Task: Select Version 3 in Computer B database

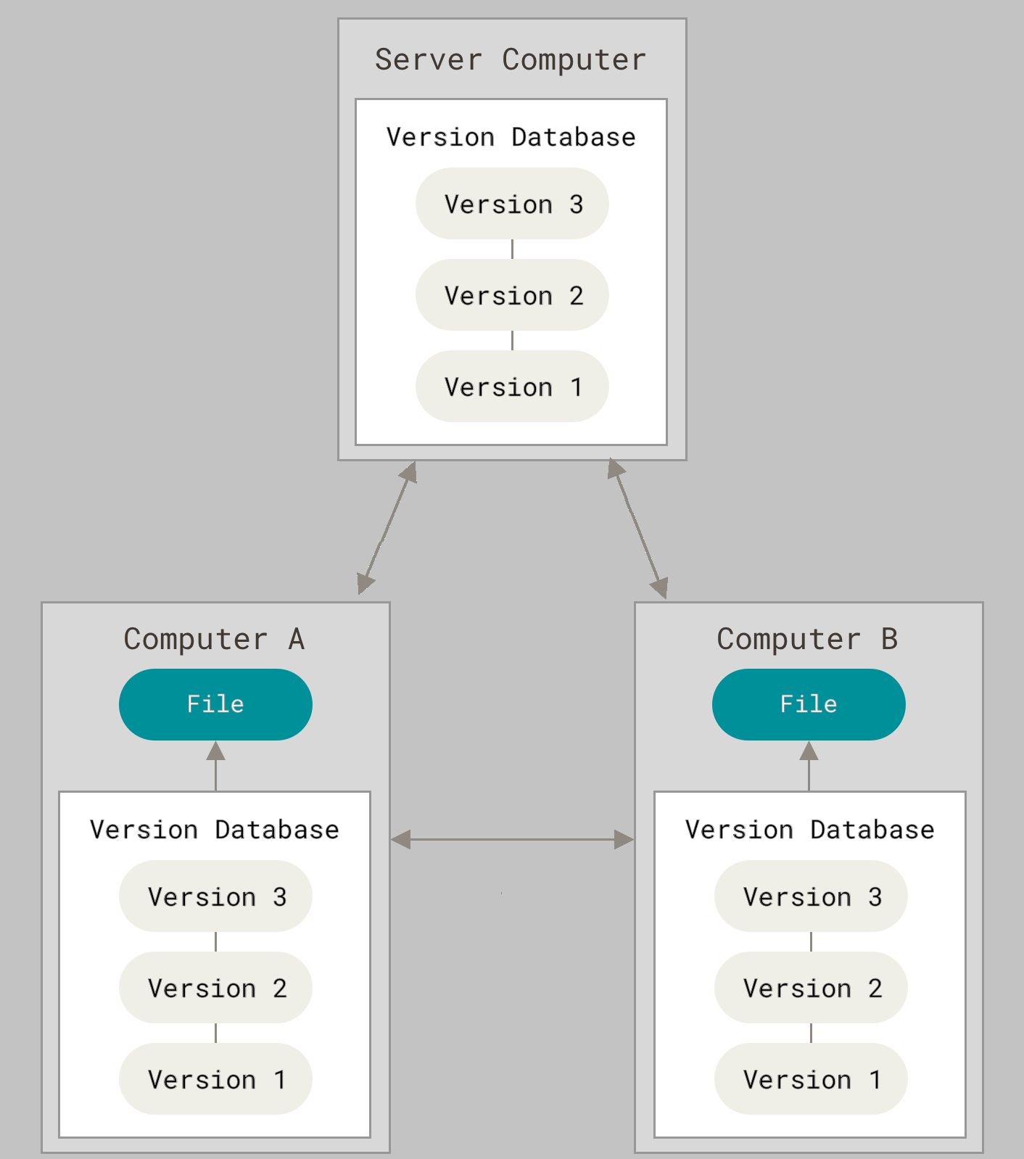Action: (811, 896)
